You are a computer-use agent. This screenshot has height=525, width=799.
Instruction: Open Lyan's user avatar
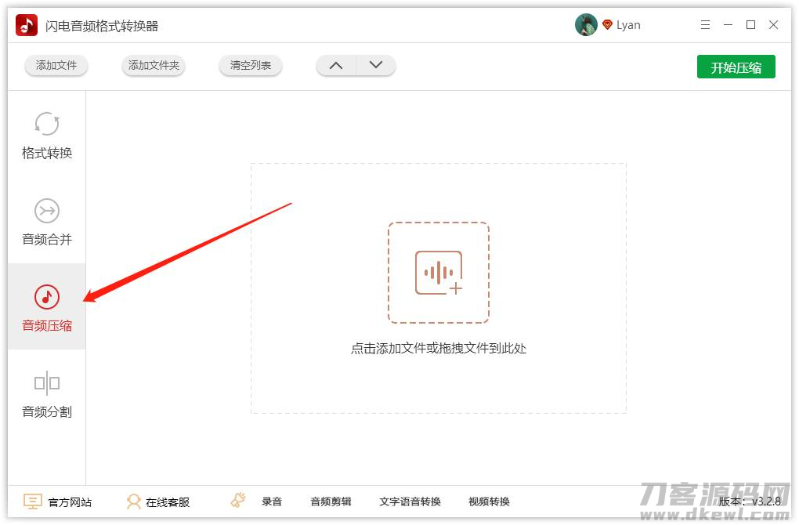tap(586, 24)
